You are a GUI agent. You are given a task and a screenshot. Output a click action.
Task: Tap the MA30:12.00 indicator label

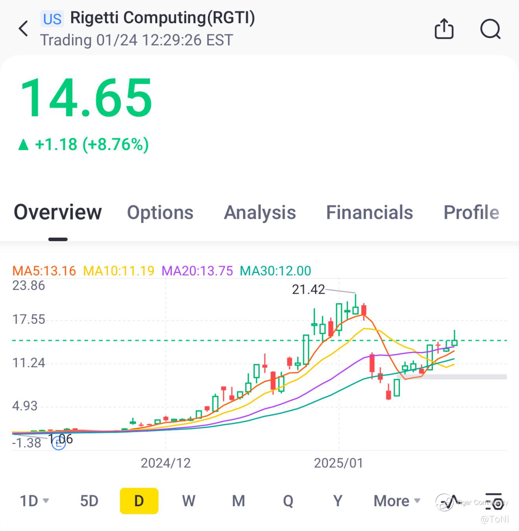[276, 271]
